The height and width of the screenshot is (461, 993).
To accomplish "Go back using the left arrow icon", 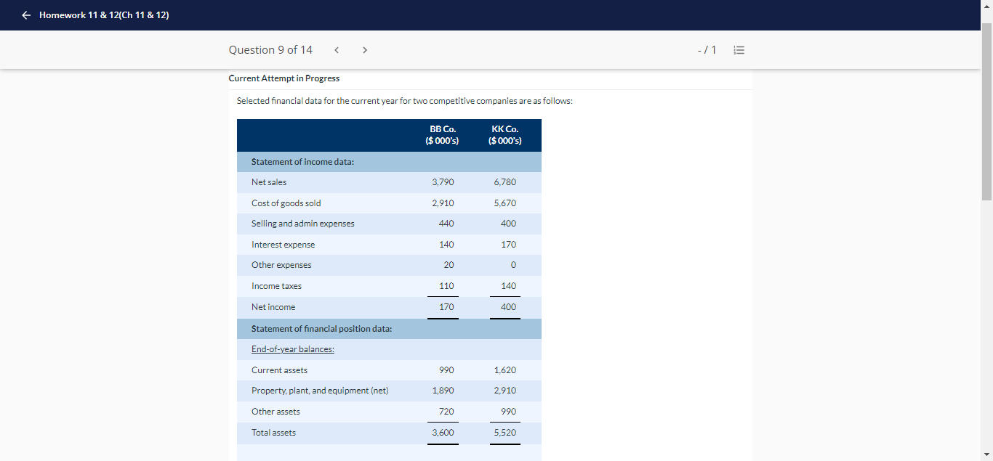I will pos(26,15).
